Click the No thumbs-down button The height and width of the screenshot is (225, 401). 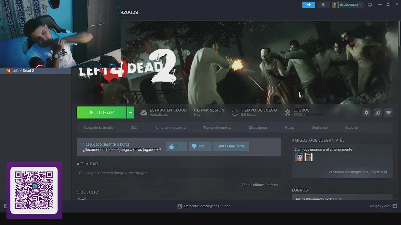(x=200, y=146)
